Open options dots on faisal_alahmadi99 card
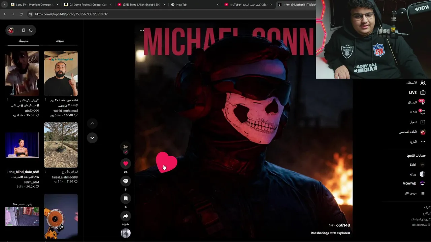The width and height of the screenshot is (431, 242). (x=45, y=171)
